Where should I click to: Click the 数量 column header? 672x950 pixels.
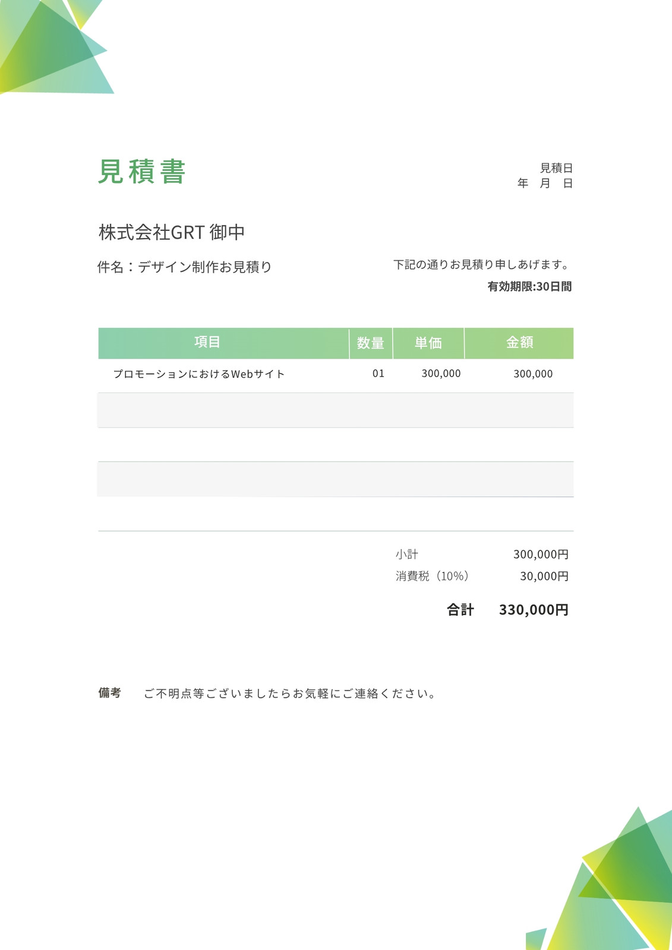click(371, 343)
